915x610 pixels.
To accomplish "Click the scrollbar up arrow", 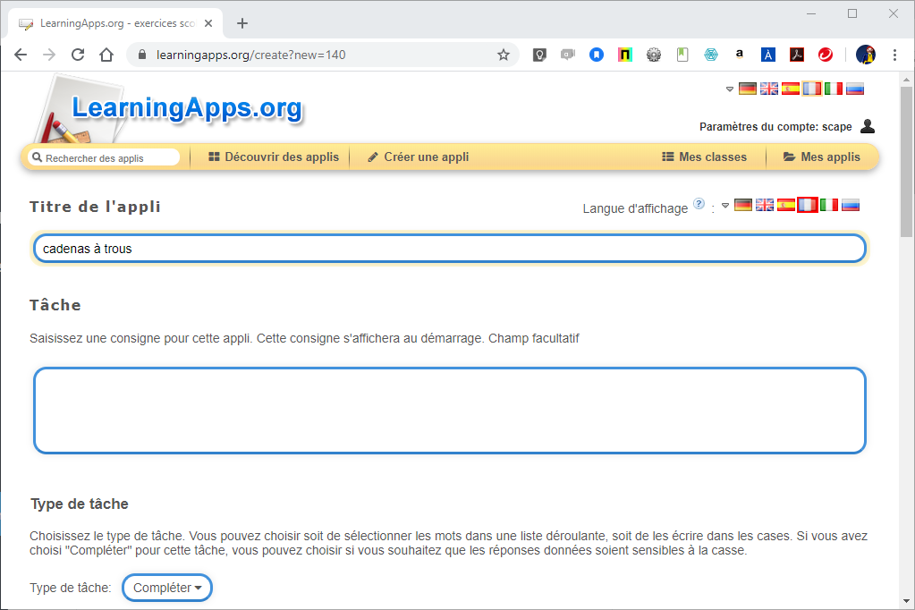I will click(x=906, y=80).
